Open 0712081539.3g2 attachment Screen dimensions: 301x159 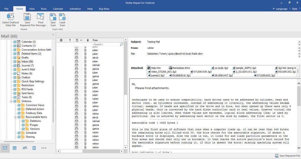coord(201,72)
